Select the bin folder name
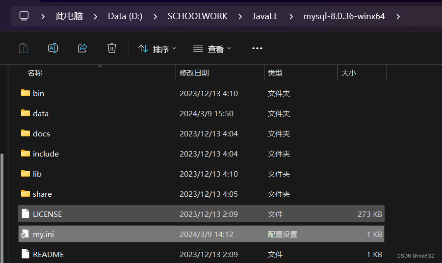The width and height of the screenshot is (442, 263). 38,93
